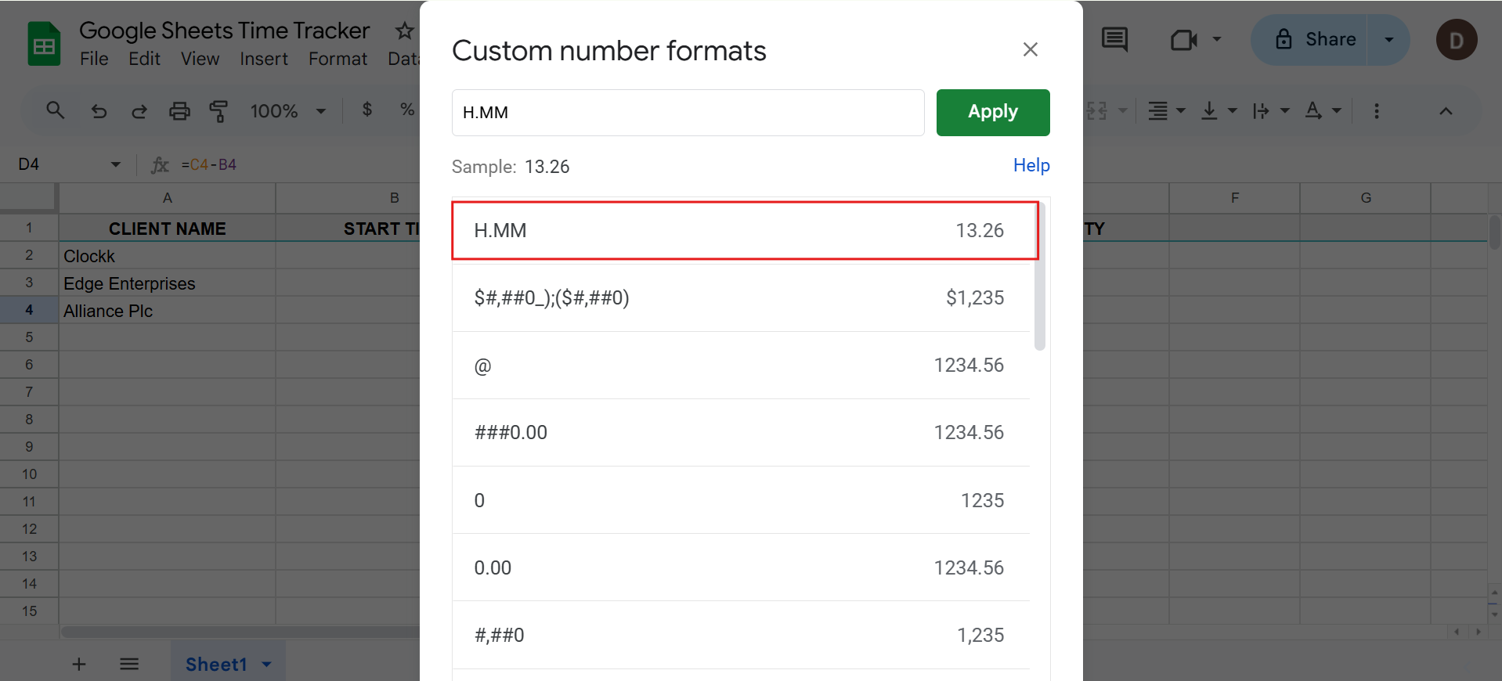Activate the paint format tool

click(218, 111)
